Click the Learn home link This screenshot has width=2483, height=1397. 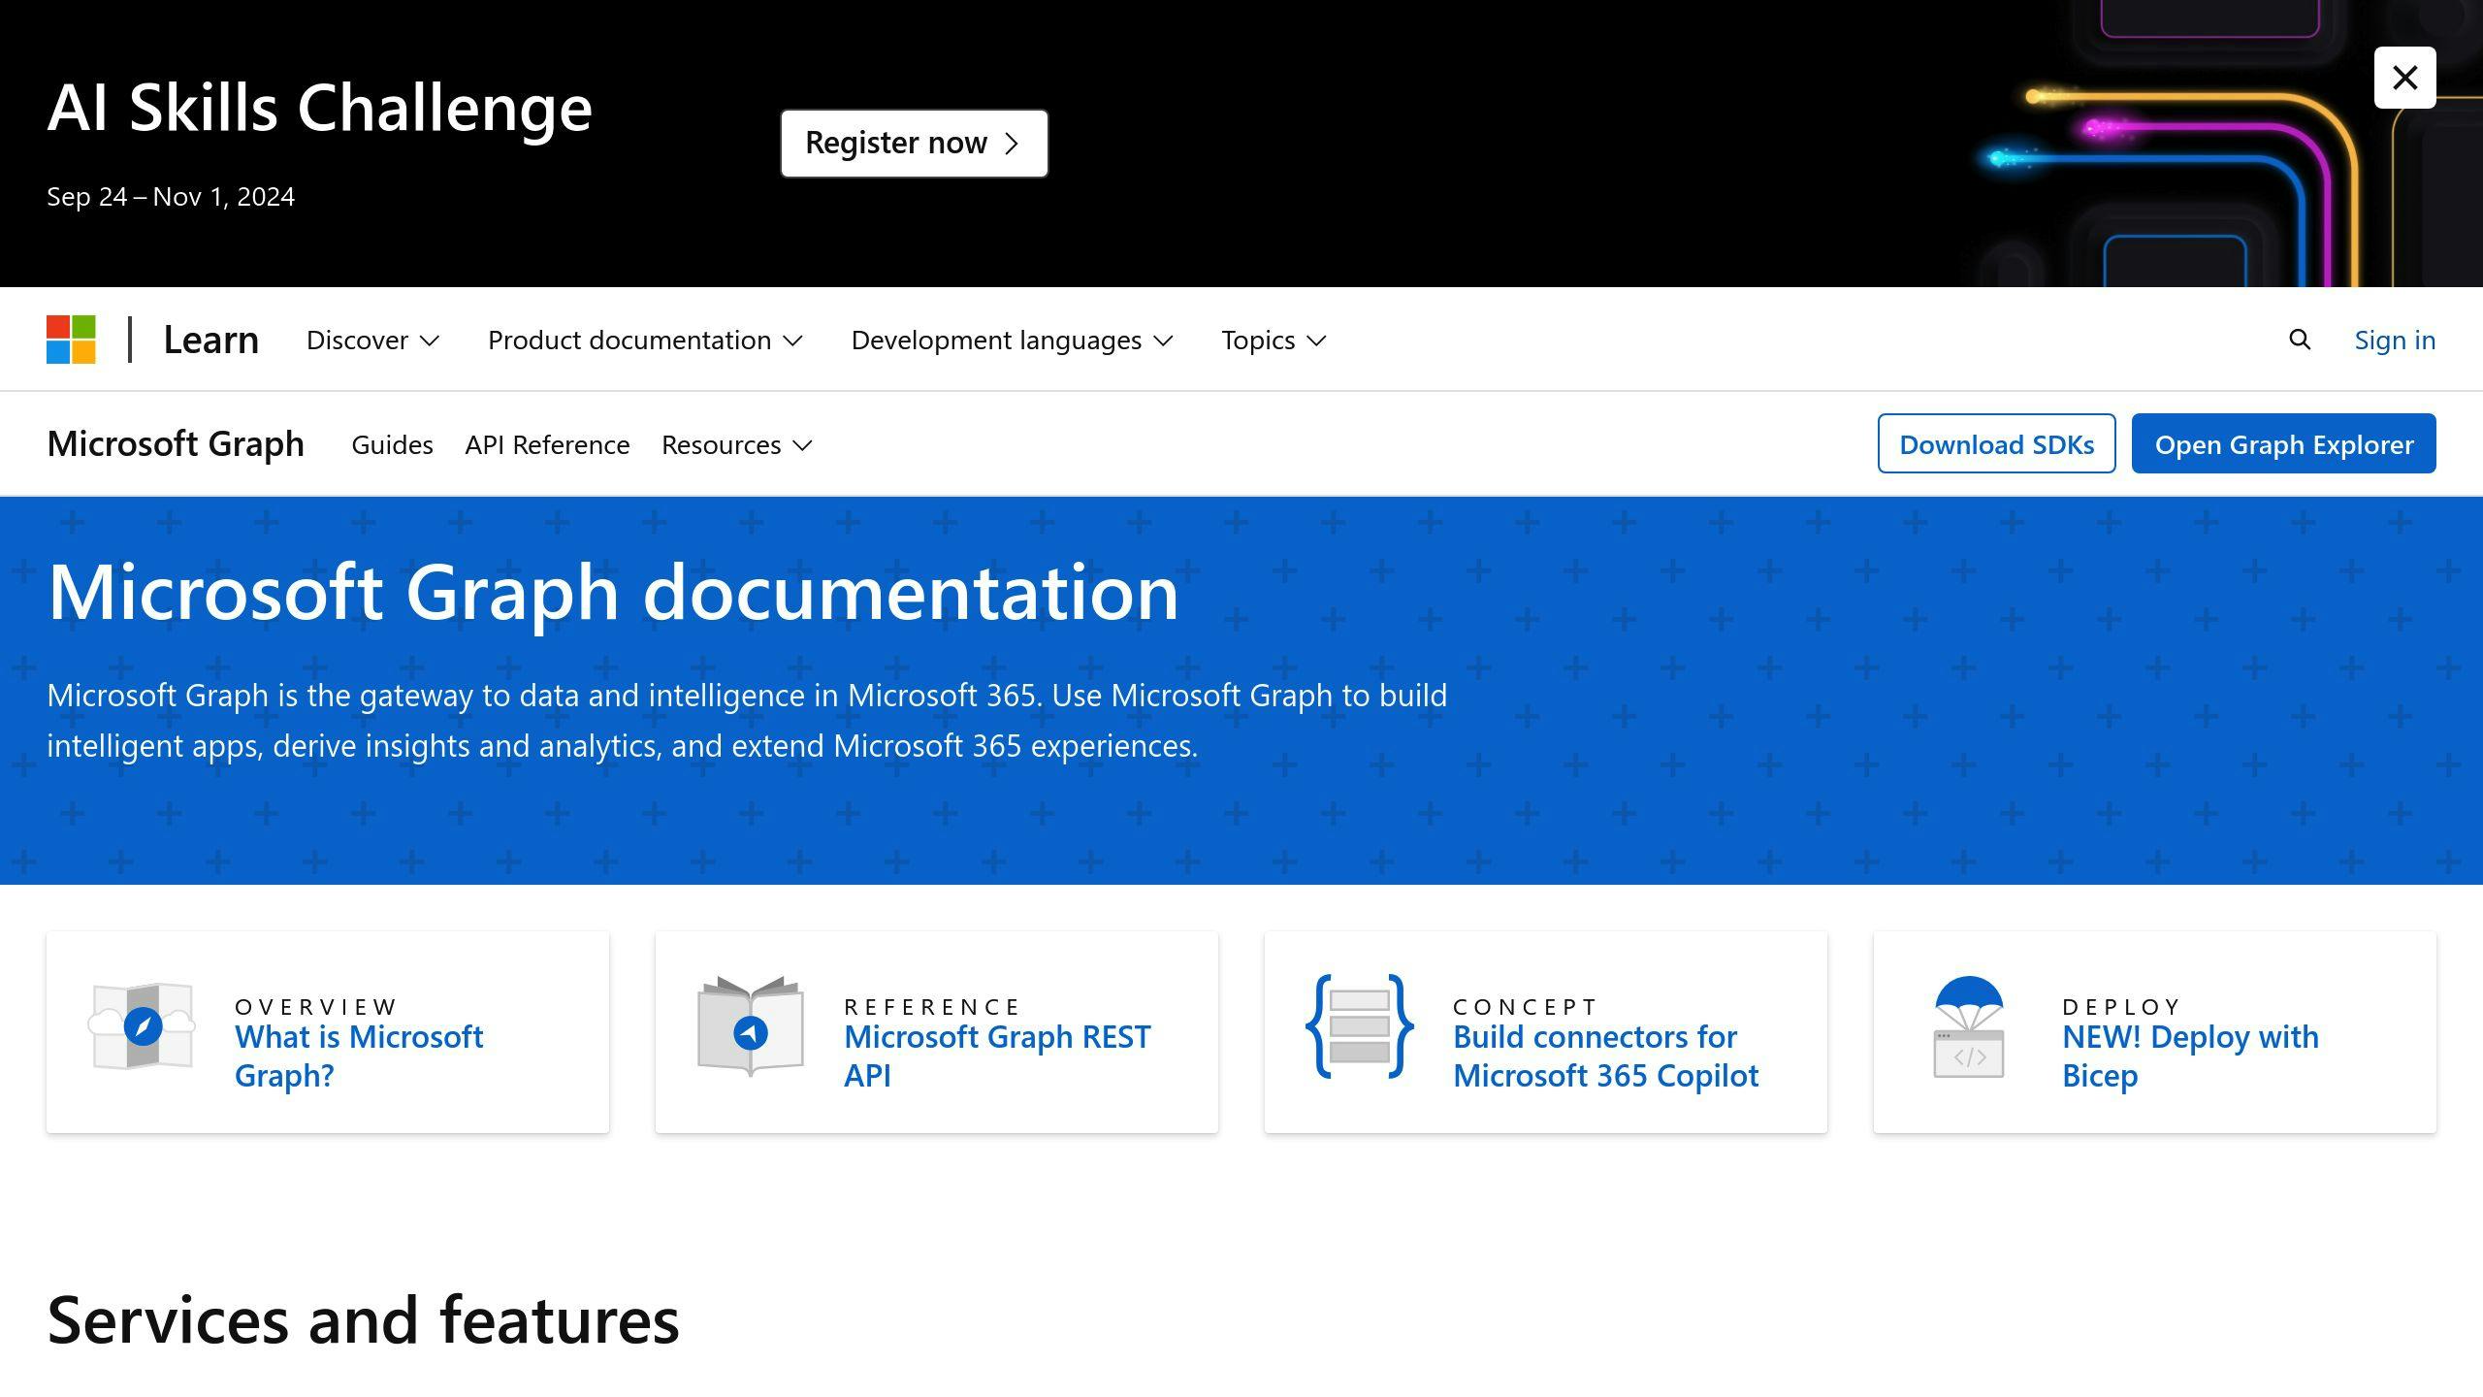click(210, 340)
